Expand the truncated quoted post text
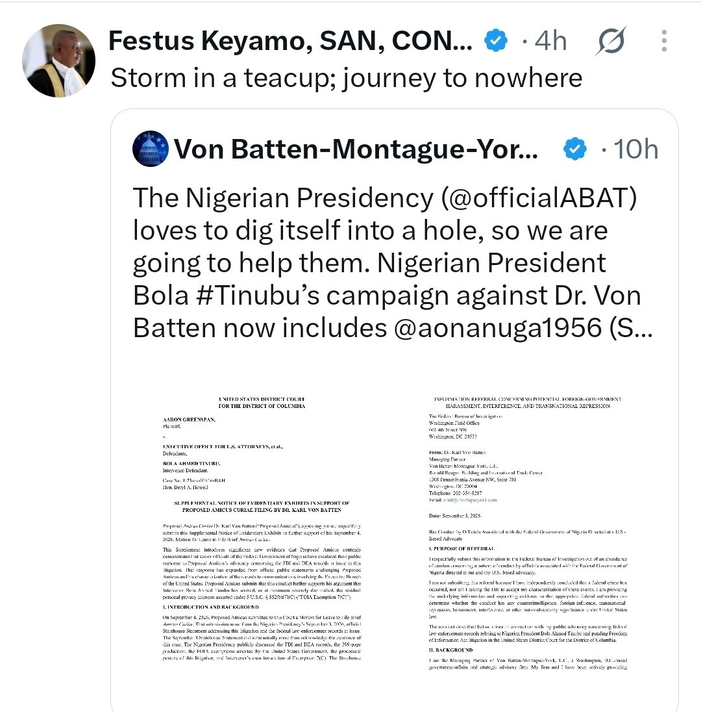This screenshot has width=701, height=712. coord(393,263)
